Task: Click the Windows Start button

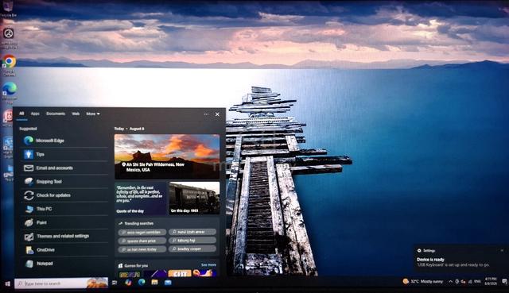Action: (x=7, y=283)
